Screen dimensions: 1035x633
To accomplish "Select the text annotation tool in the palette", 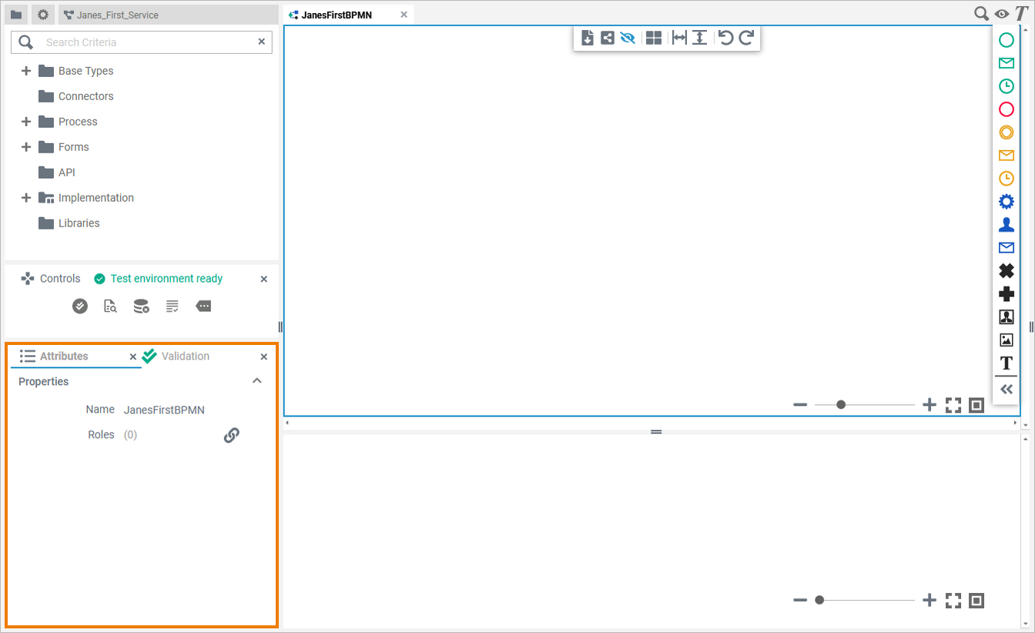I will point(1006,363).
